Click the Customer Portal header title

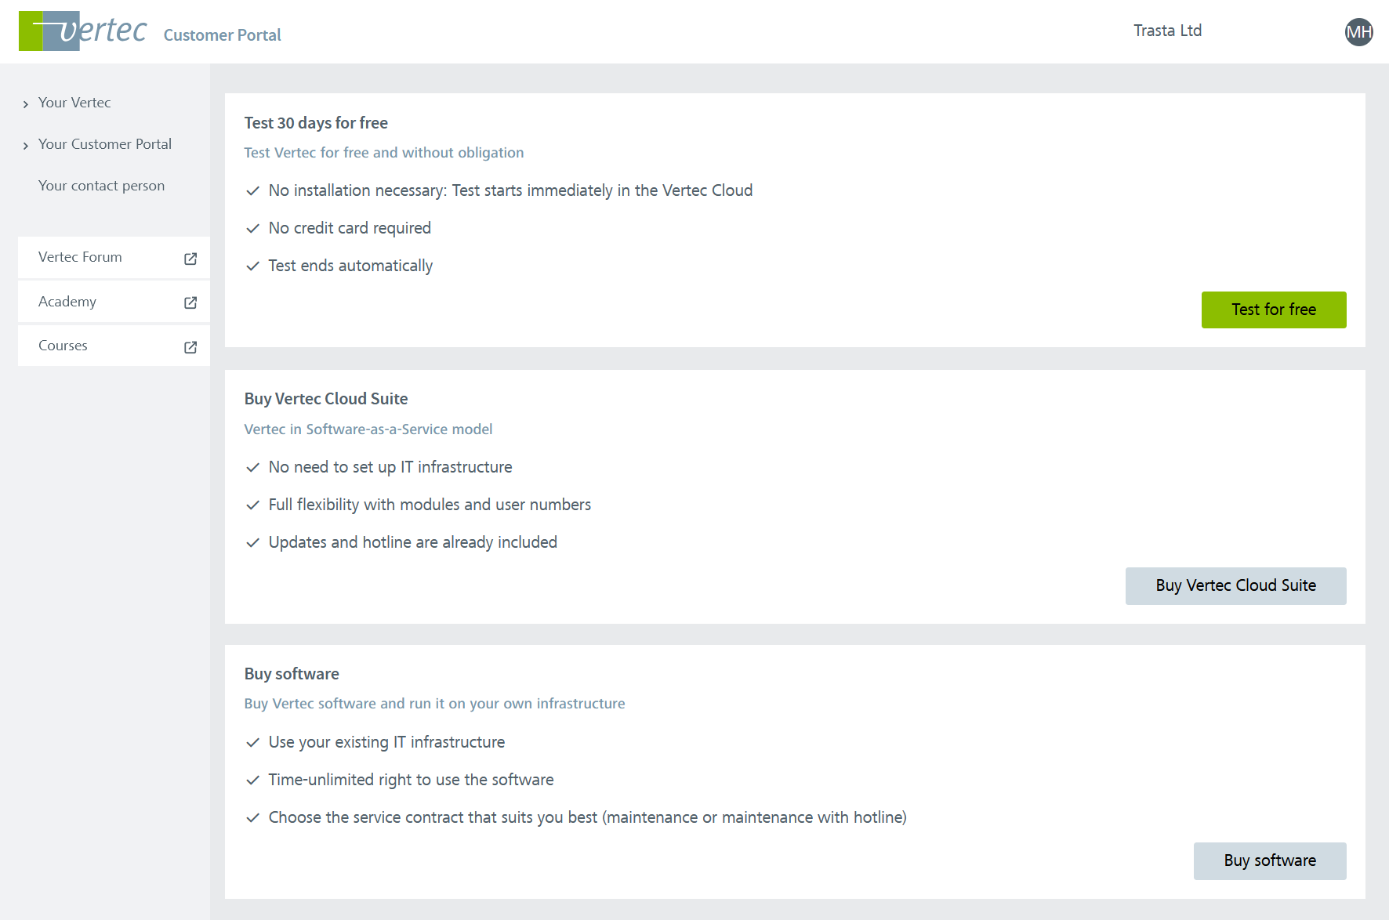coord(222,35)
